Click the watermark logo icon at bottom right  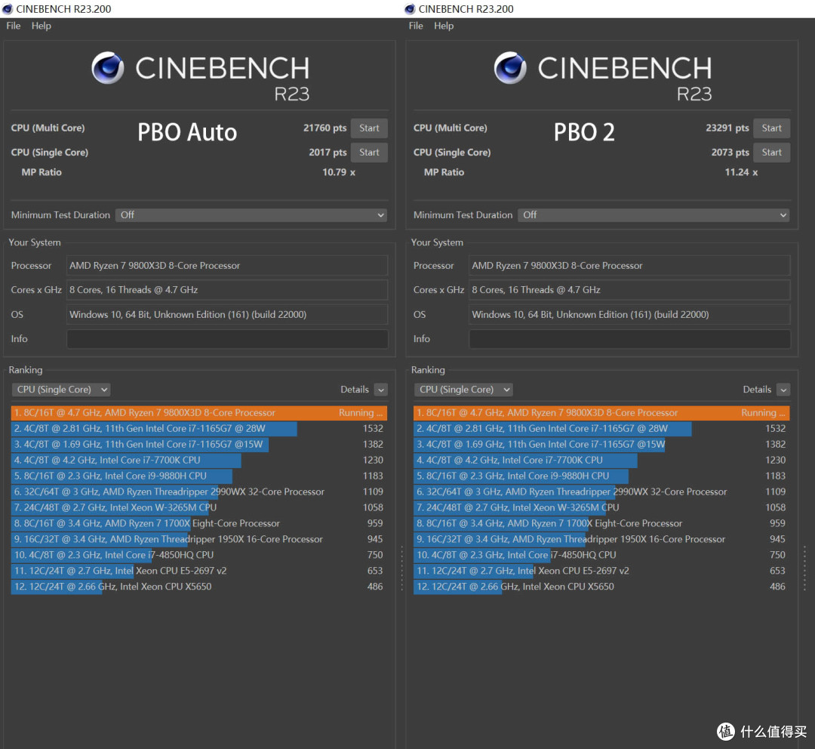[x=726, y=732]
